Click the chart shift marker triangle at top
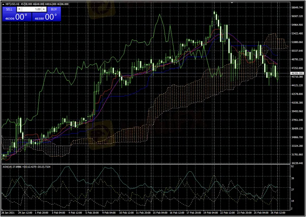The image size is (306, 217). (x=232, y=2)
